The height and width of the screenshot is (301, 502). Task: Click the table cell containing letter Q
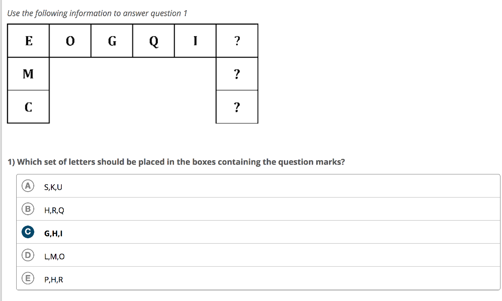point(153,41)
